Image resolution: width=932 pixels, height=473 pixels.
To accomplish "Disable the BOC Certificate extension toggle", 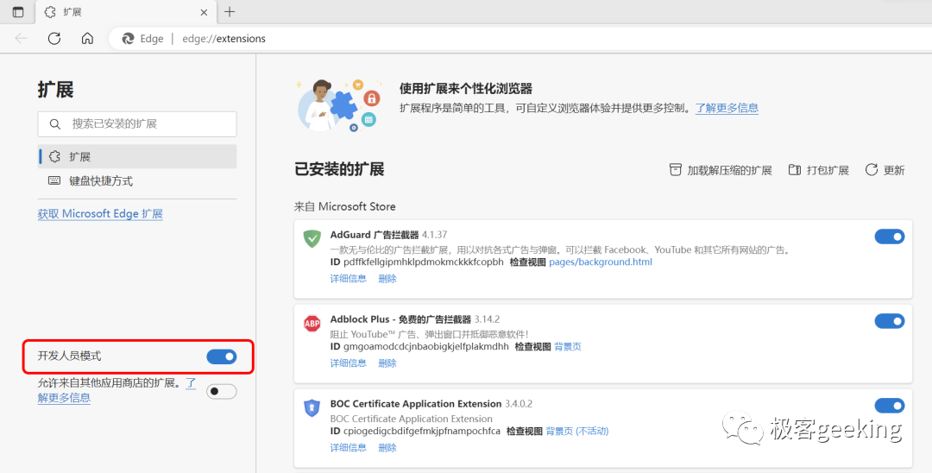I will 889,406.
